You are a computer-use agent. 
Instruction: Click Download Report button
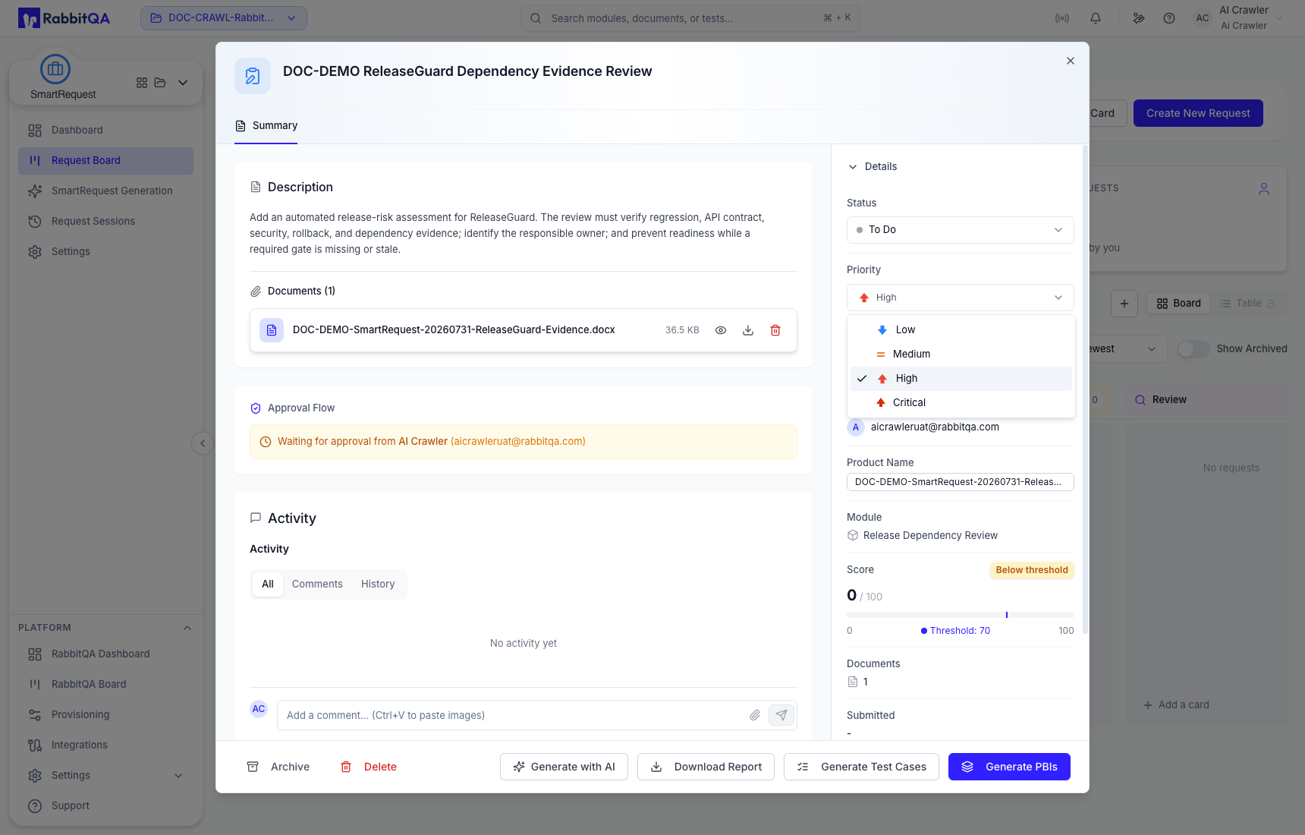pyautogui.click(x=706, y=767)
